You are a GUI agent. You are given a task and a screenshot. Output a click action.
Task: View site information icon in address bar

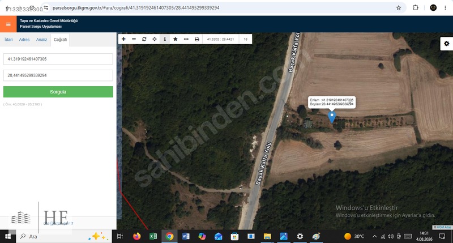tap(46, 8)
